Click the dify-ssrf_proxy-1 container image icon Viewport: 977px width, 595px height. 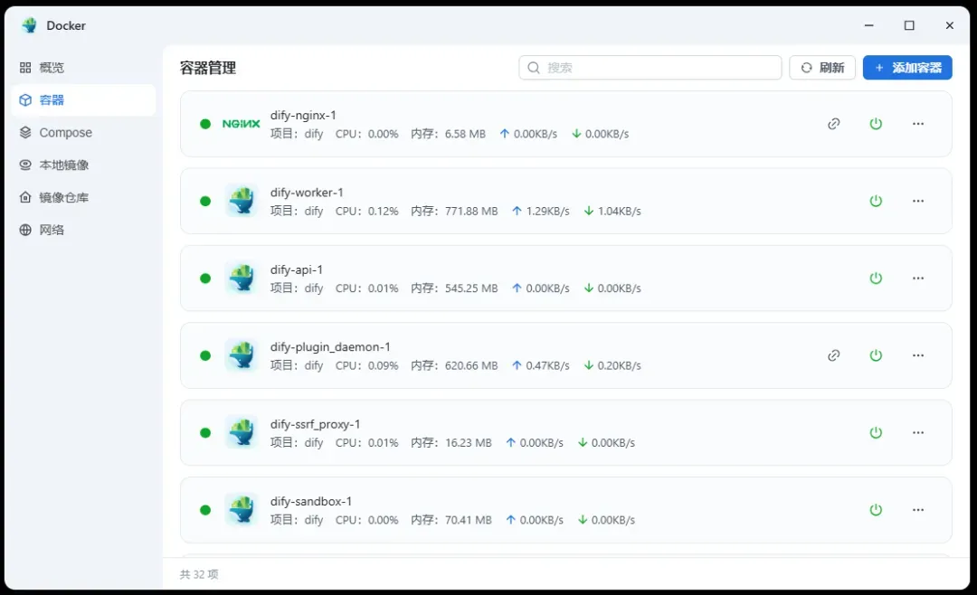[x=242, y=432]
